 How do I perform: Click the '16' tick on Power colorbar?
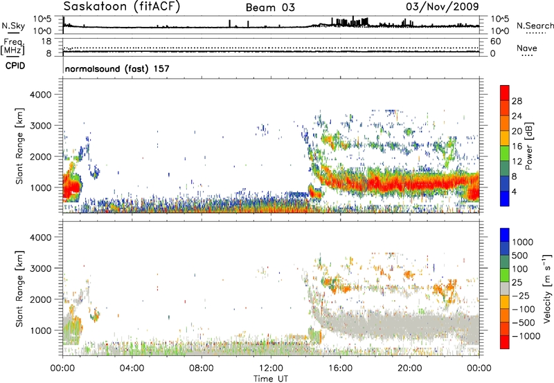click(x=517, y=147)
